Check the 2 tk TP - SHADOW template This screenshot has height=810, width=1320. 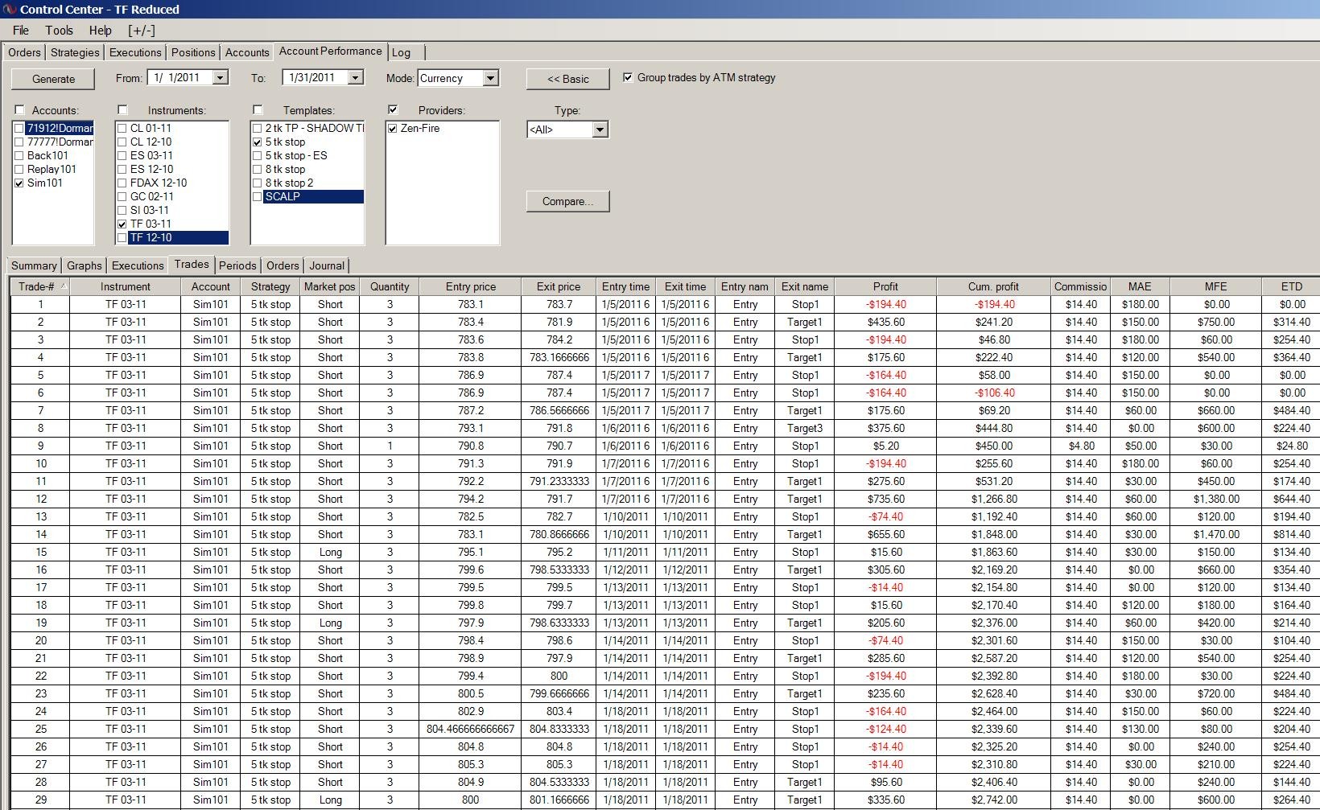coord(258,128)
